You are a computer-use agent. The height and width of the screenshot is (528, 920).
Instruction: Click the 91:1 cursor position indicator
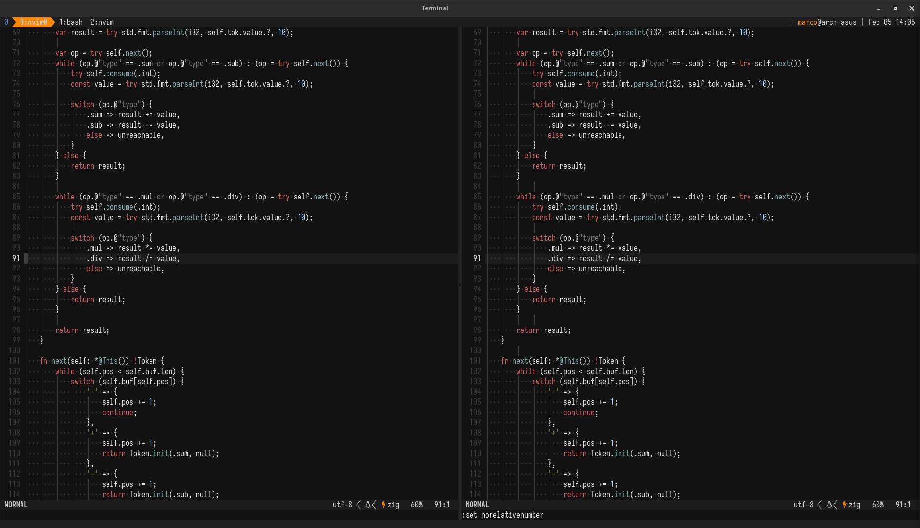[442, 505]
